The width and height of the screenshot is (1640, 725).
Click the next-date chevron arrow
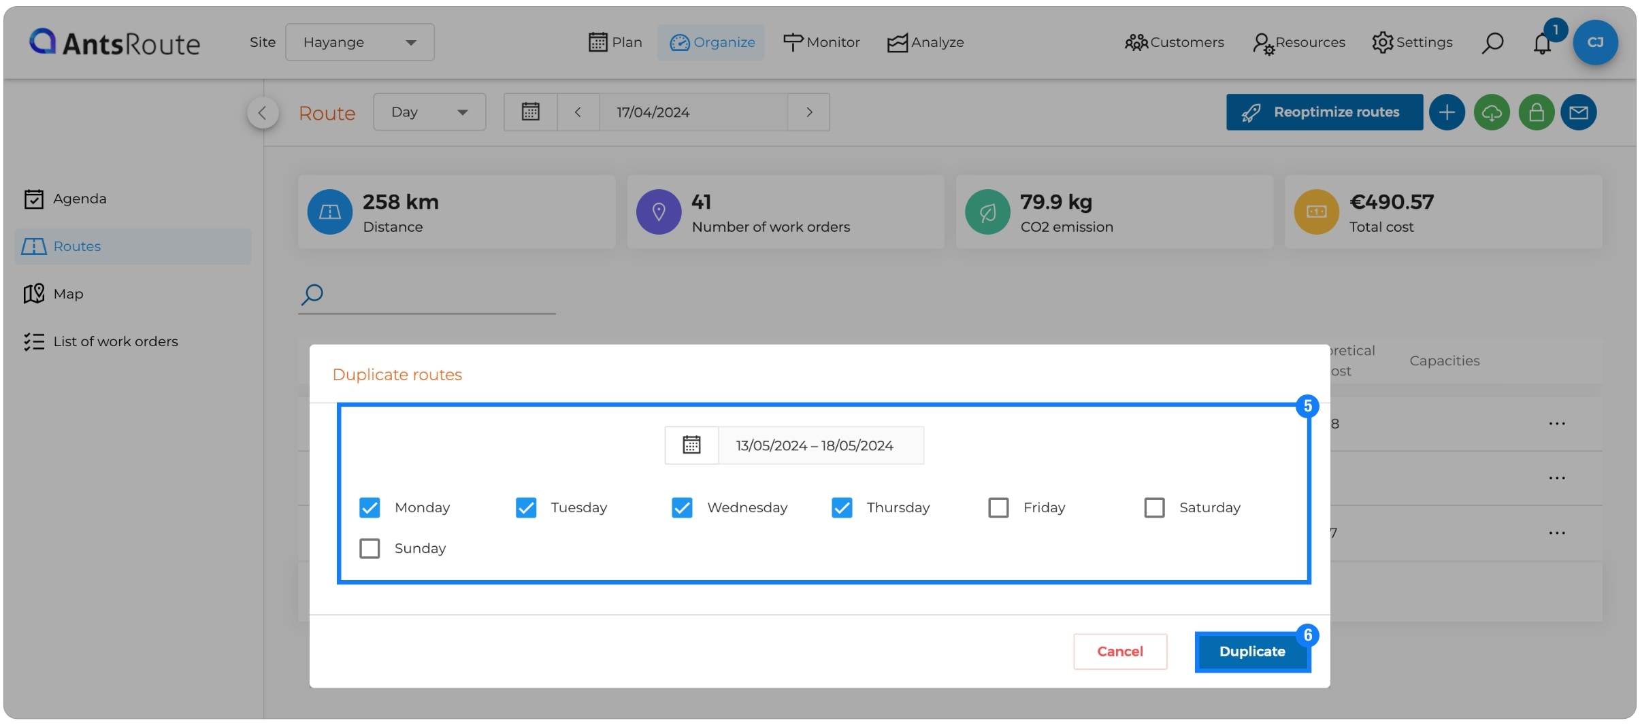(x=808, y=112)
